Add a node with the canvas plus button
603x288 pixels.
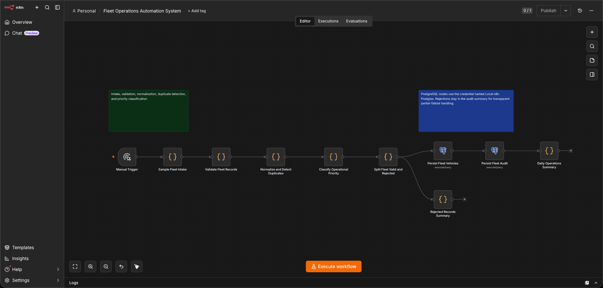[x=592, y=32]
